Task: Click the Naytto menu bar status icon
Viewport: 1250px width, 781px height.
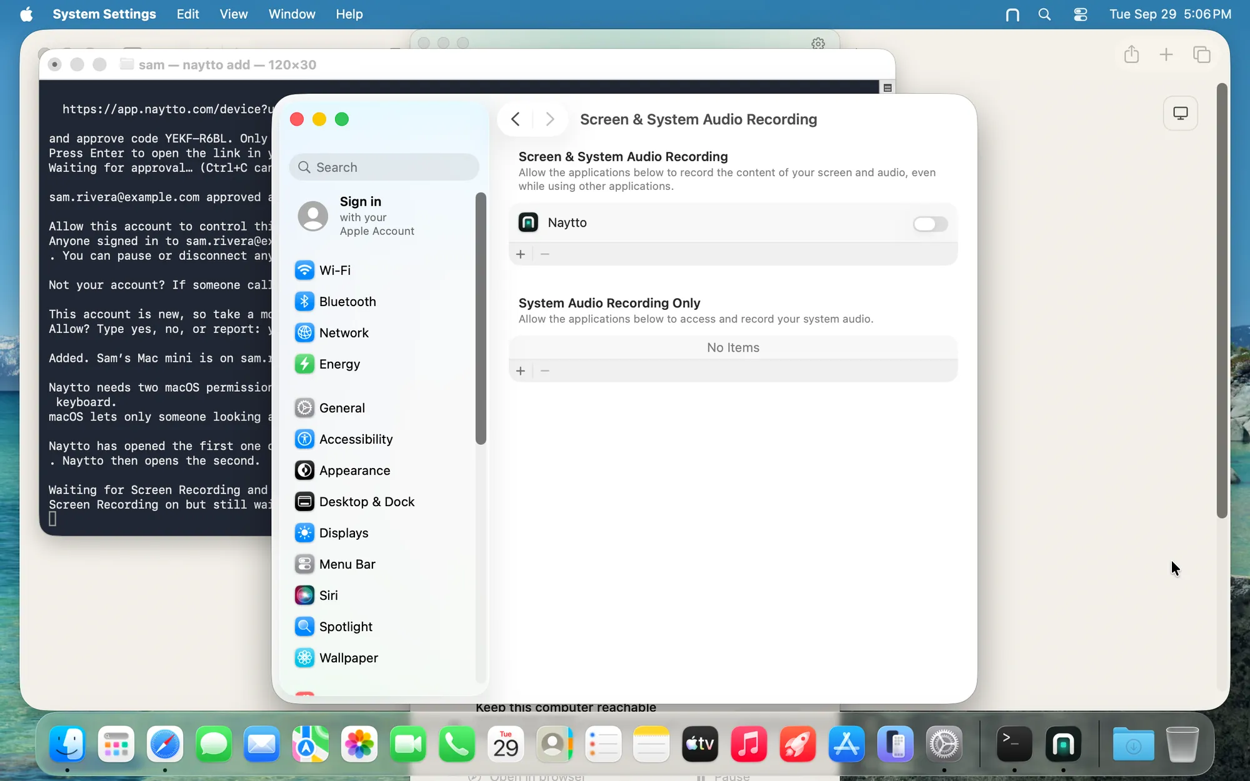Action: (1012, 14)
